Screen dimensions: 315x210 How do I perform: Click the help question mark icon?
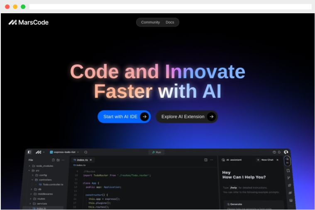click(x=274, y=152)
